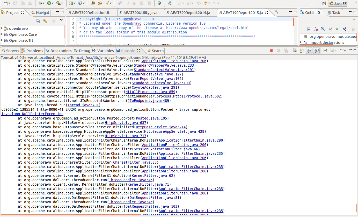Toggle alphabetical sort in Outline
The width and height of the screenshot is (358, 217).
coord(316,29)
